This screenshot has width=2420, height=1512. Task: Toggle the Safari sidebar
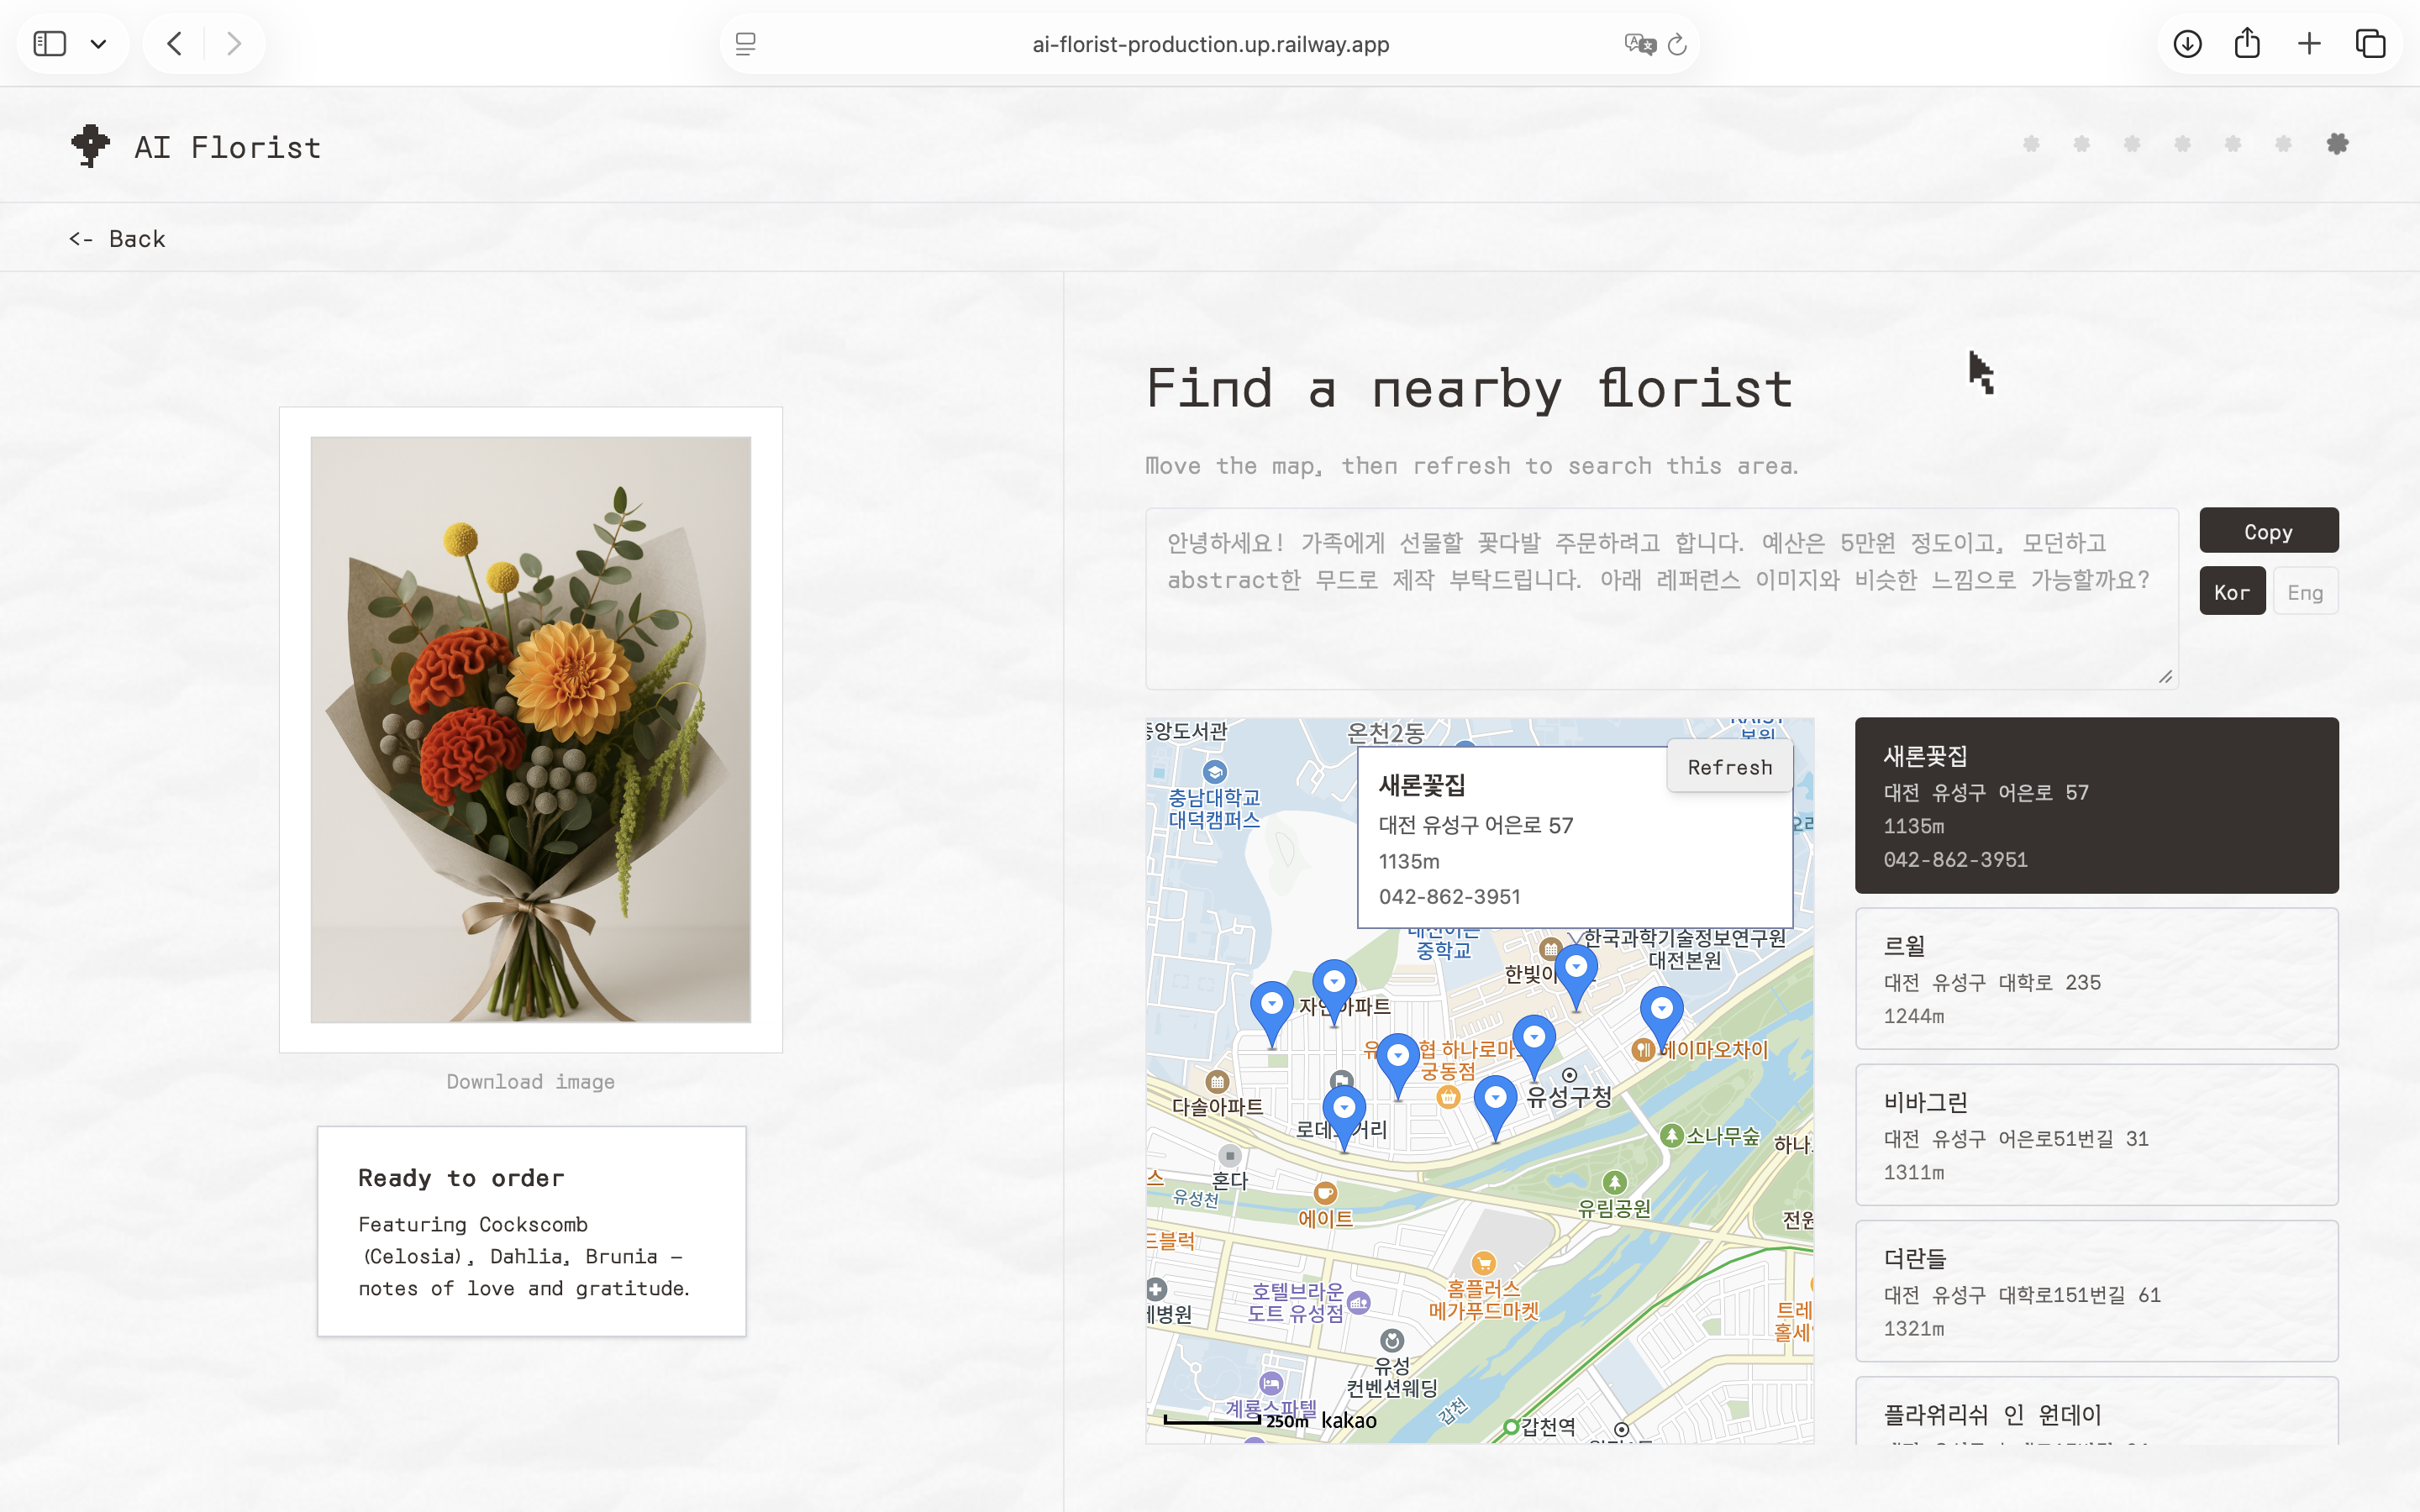49,44
